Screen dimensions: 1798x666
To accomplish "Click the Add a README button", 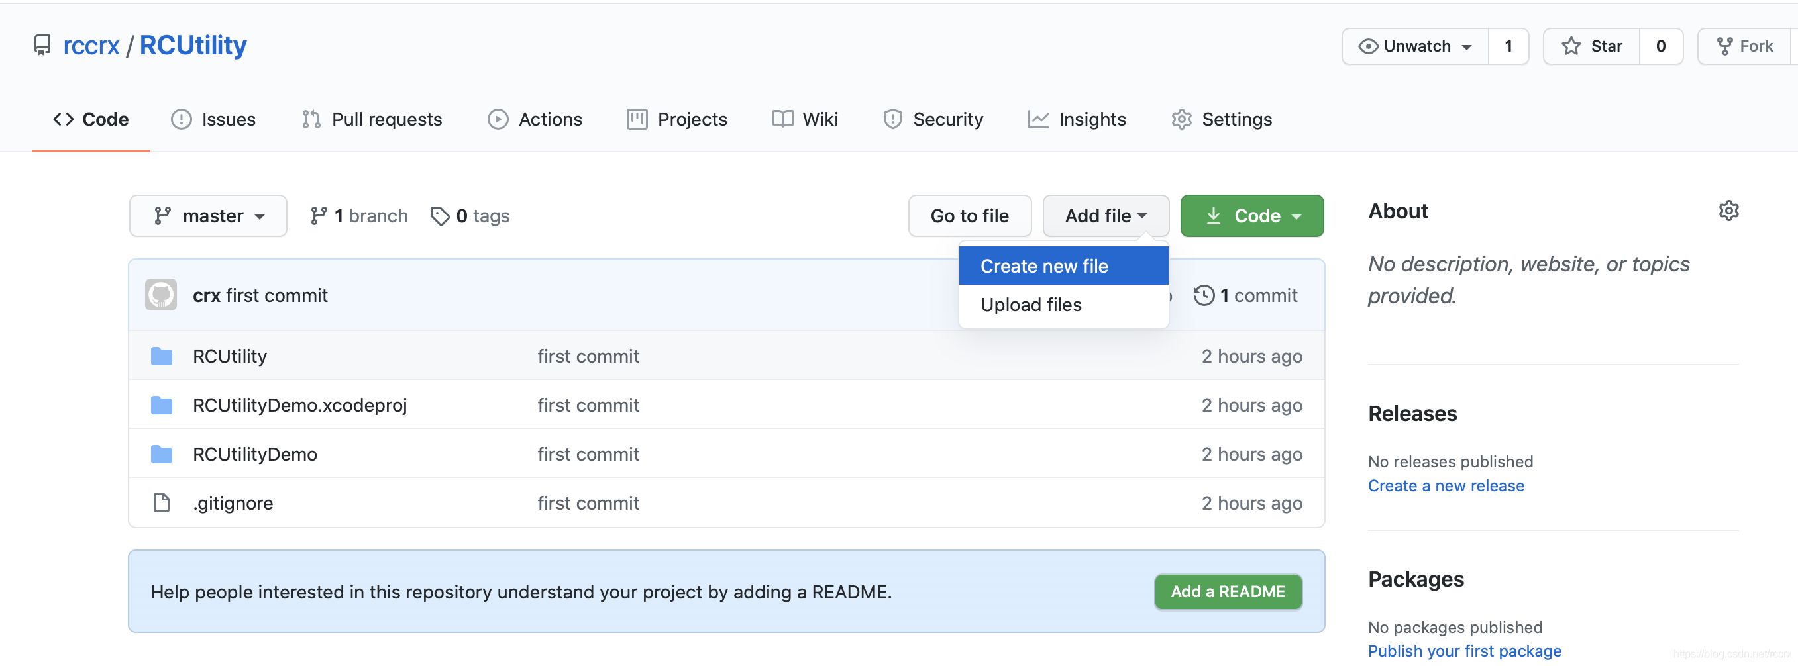I will click(x=1228, y=591).
